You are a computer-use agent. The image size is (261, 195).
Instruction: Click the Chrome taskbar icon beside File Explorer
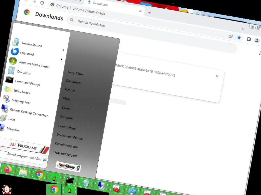coord(39,175)
